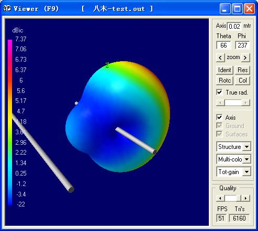The width and height of the screenshot is (258, 231).
Task: Click the Res button
Action: click(x=242, y=70)
